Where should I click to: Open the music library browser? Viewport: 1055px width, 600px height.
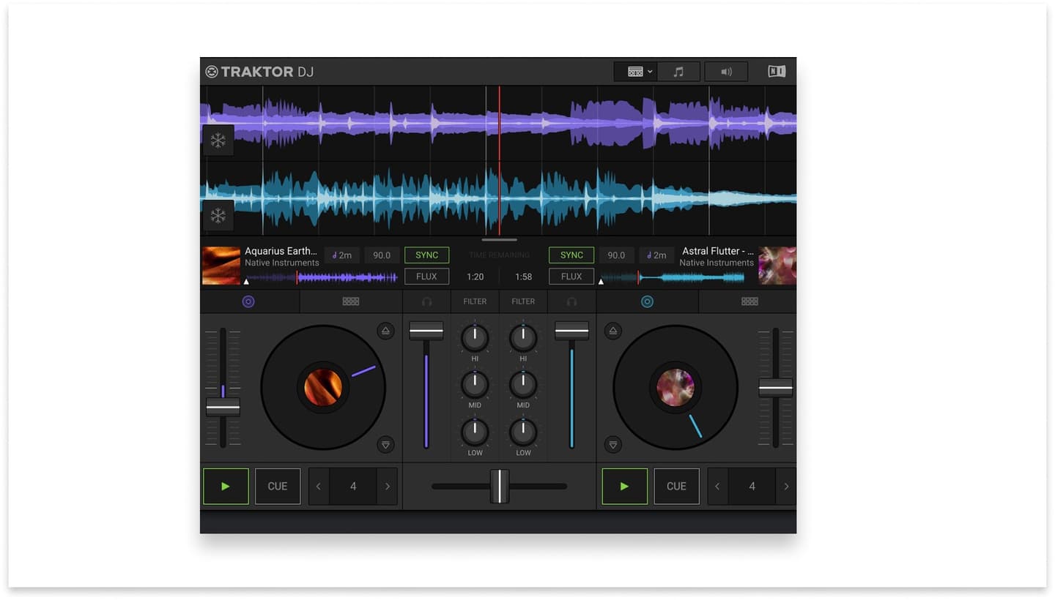pos(678,71)
